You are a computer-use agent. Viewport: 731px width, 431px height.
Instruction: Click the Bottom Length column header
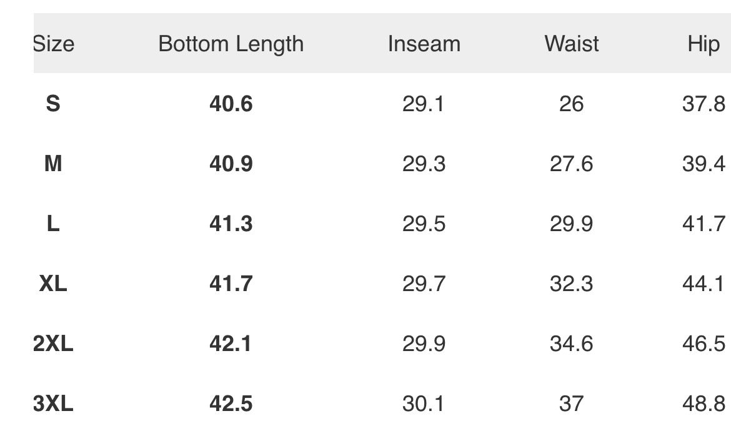pos(231,44)
